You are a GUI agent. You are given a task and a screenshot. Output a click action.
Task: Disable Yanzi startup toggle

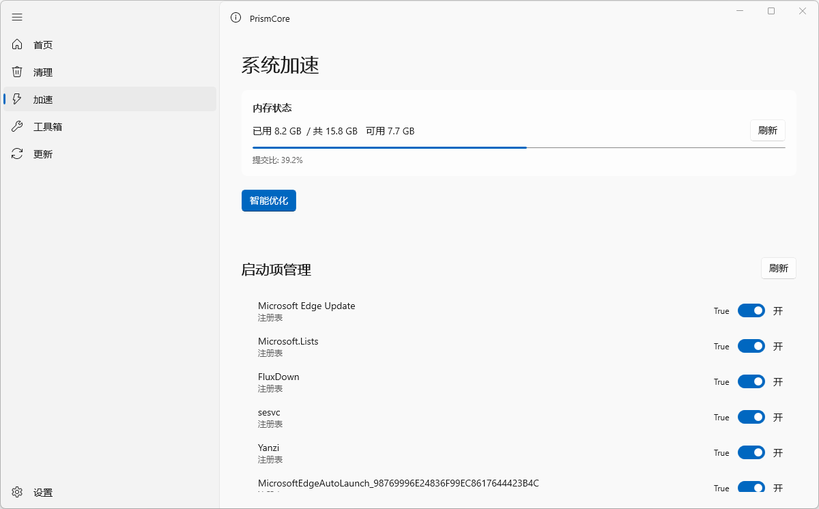tap(751, 452)
